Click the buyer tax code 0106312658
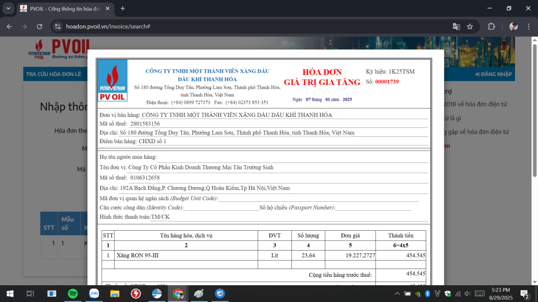 pos(145,178)
